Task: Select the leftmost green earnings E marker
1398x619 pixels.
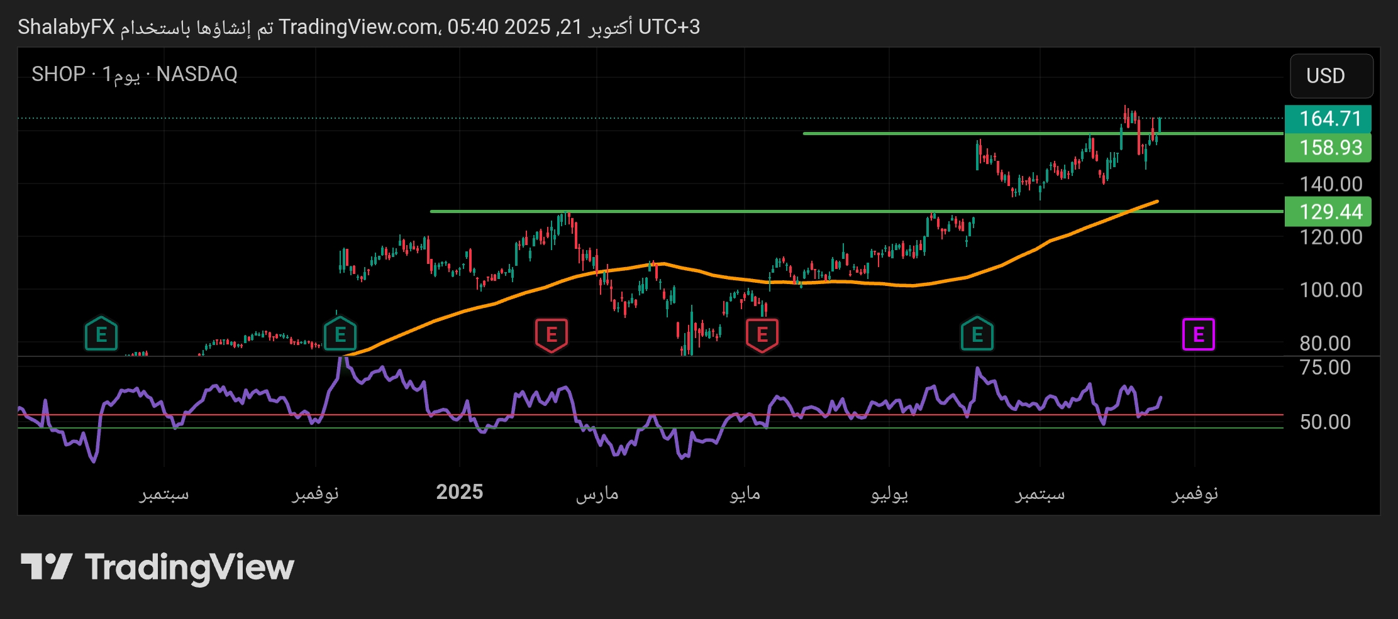Action: (101, 334)
